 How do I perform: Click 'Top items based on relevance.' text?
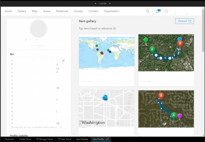coord(96,28)
